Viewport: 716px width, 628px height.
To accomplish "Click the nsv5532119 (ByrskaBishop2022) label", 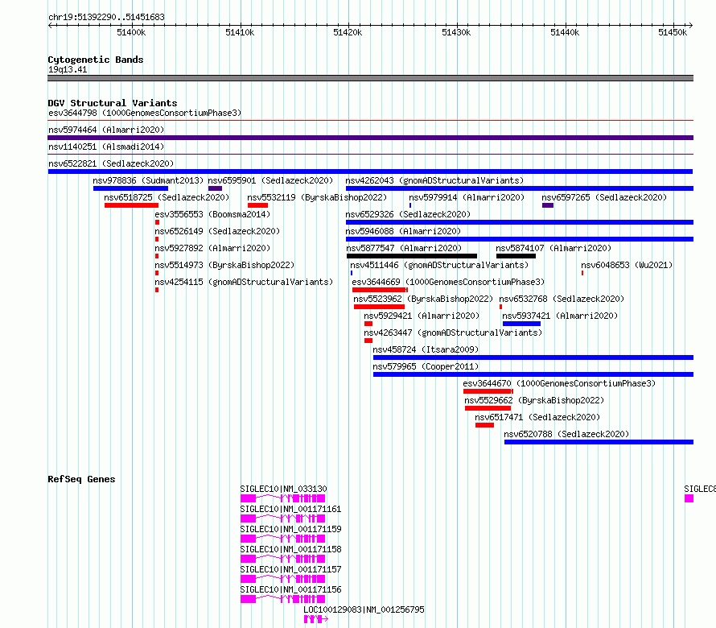I will pyautogui.click(x=317, y=197).
